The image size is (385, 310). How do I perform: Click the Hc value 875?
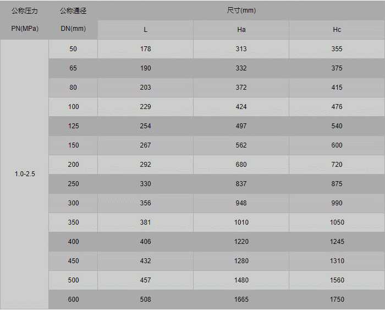(337, 184)
